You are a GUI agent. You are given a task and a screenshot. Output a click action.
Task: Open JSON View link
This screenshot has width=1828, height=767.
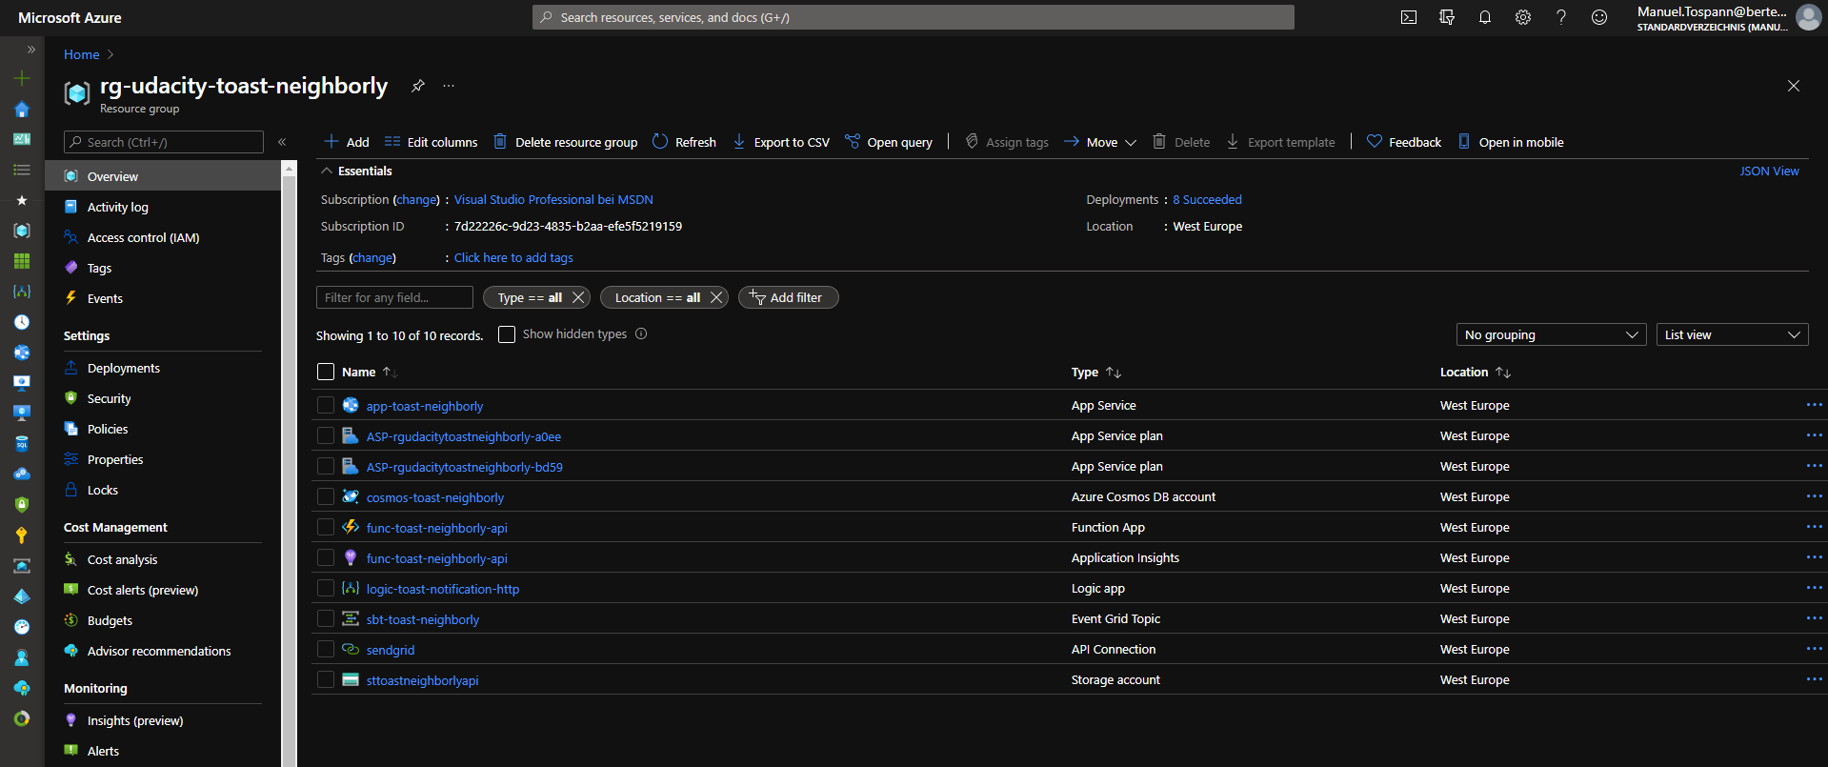pyautogui.click(x=1769, y=171)
